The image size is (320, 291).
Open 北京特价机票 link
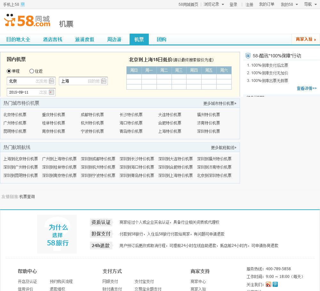click(x=15, y=115)
